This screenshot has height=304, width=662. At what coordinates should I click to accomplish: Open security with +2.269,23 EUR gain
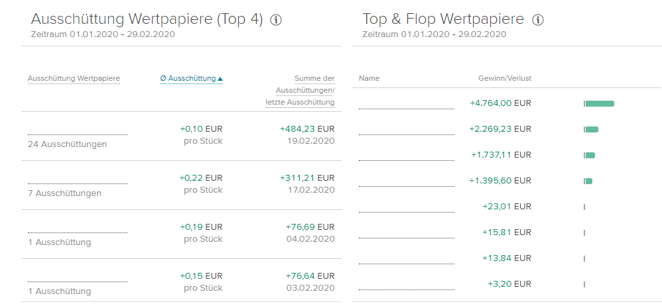click(x=407, y=130)
